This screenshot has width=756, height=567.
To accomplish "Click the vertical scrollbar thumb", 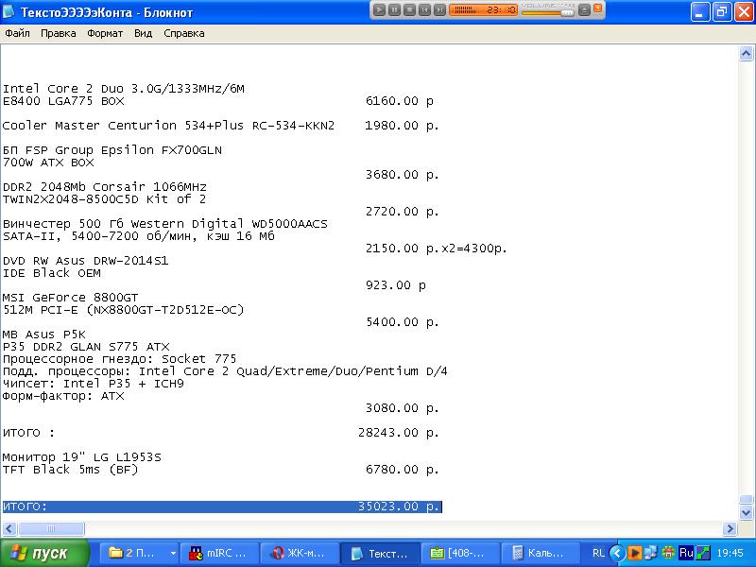I will (x=746, y=500).
